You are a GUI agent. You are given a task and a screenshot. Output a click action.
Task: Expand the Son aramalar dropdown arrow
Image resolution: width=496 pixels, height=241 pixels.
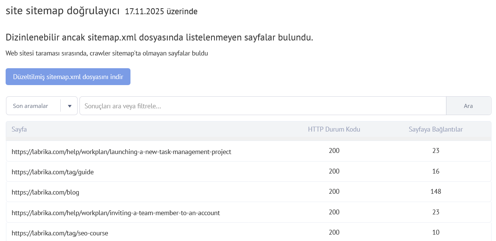tap(69, 106)
